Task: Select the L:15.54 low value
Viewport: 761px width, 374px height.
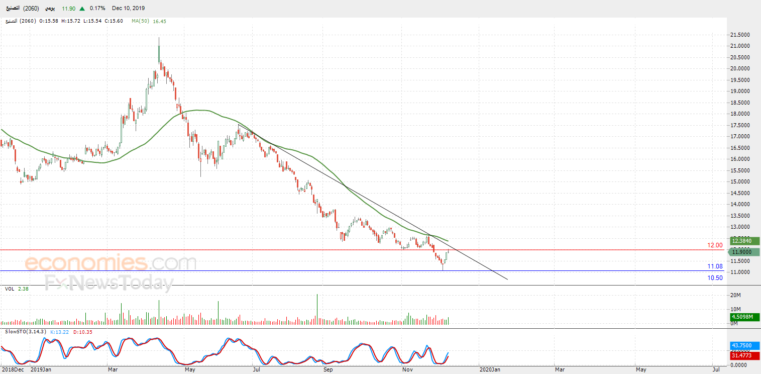Action: 93,21
